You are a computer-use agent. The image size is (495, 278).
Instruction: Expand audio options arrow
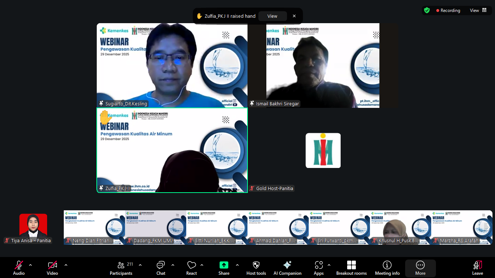[x=30, y=265]
